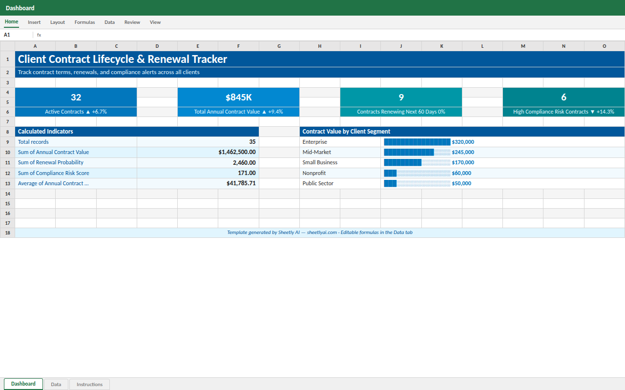This screenshot has width=625, height=390.
Task: Select column H by its header
Action: click(320, 46)
